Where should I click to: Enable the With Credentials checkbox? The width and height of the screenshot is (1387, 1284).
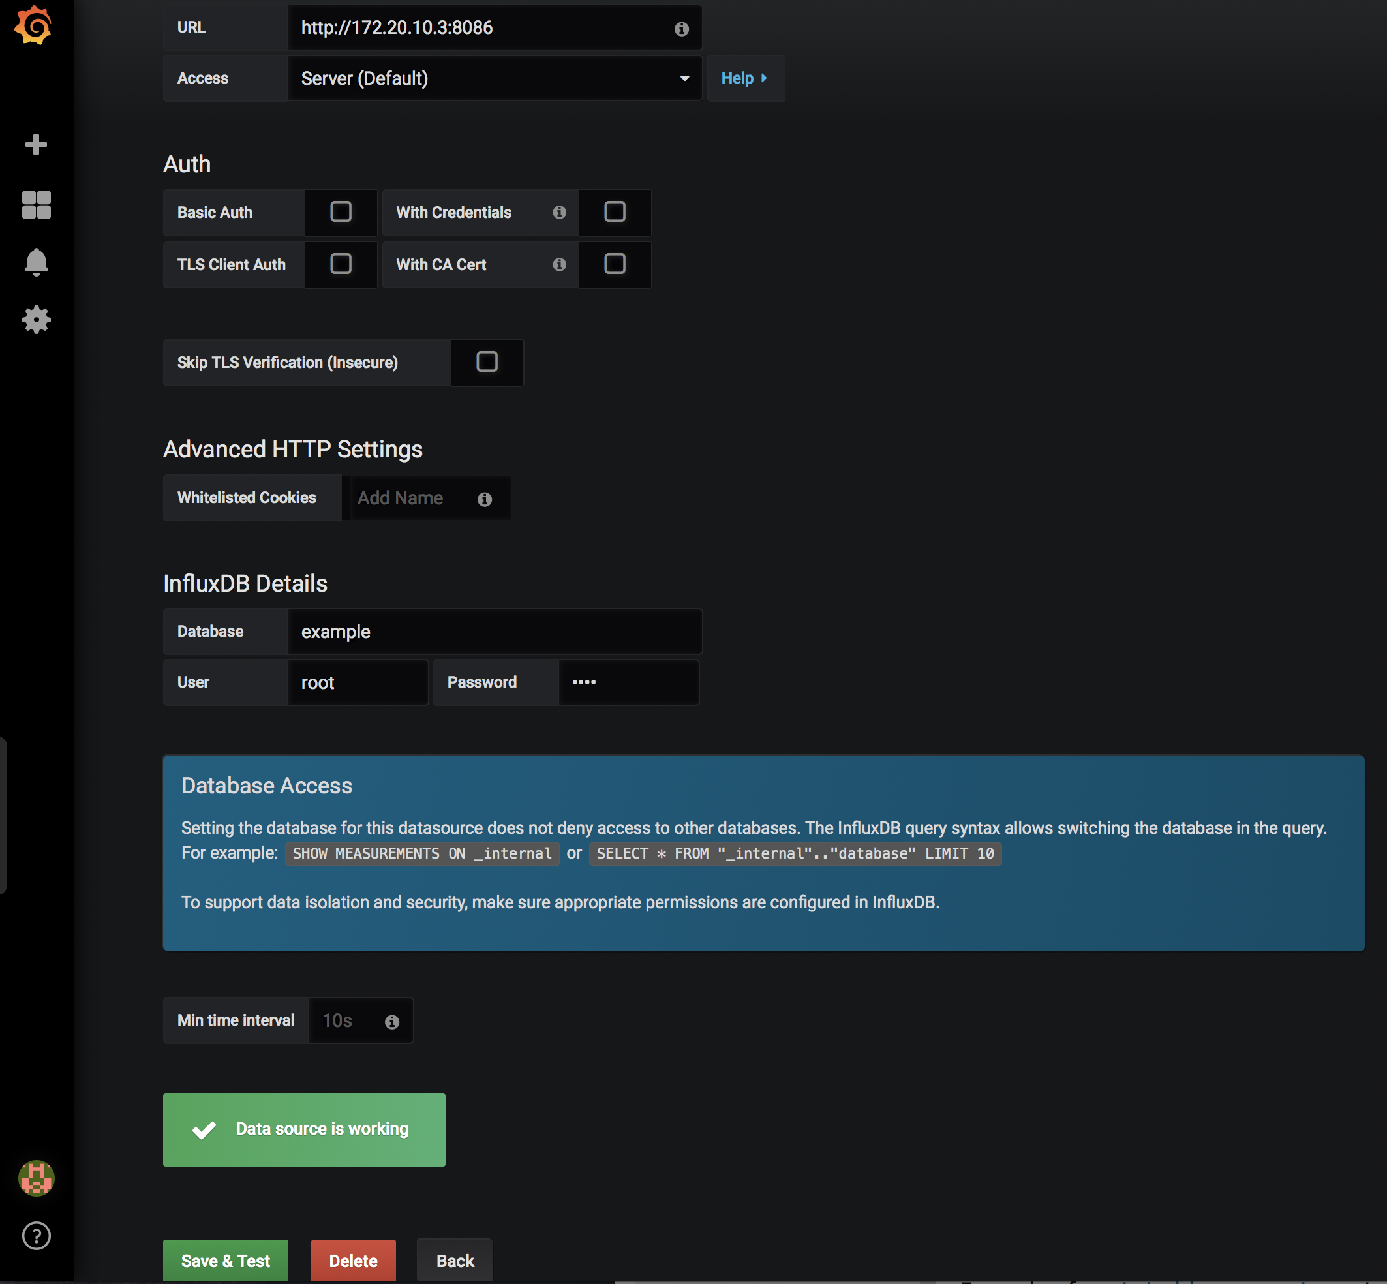coord(614,213)
